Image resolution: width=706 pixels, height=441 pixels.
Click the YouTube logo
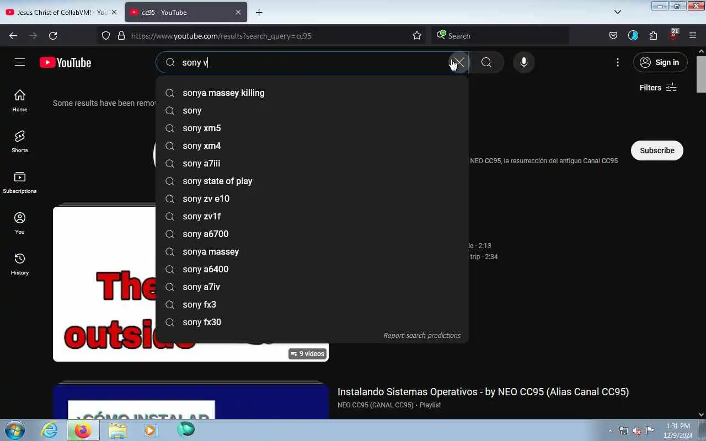[65, 62]
